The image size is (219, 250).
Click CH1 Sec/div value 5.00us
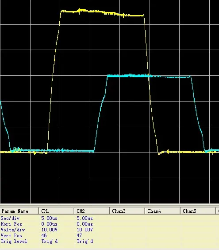[50, 218]
